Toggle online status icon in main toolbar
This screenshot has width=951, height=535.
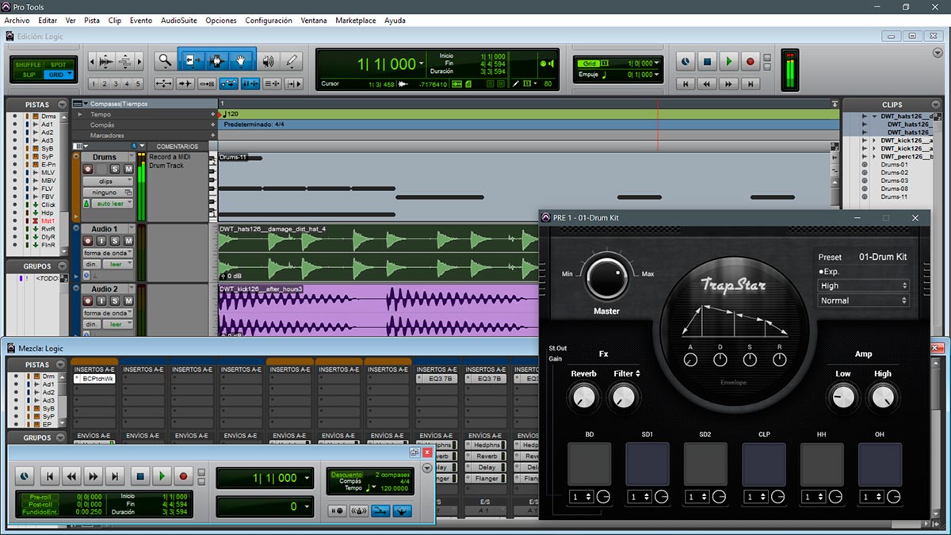pos(686,61)
